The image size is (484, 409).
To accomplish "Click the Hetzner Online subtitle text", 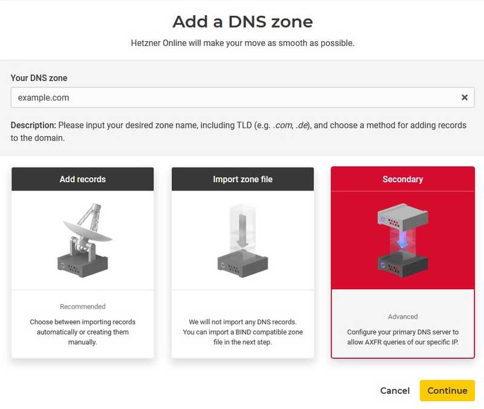I will click(243, 43).
